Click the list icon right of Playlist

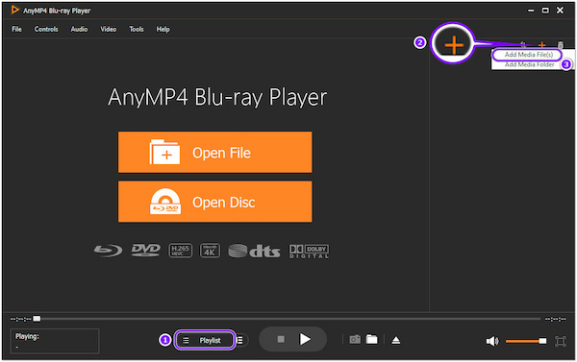(x=240, y=340)
